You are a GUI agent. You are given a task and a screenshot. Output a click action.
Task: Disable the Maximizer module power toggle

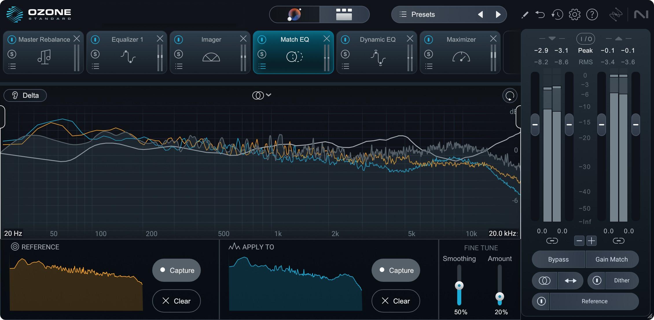coord(429,39)
